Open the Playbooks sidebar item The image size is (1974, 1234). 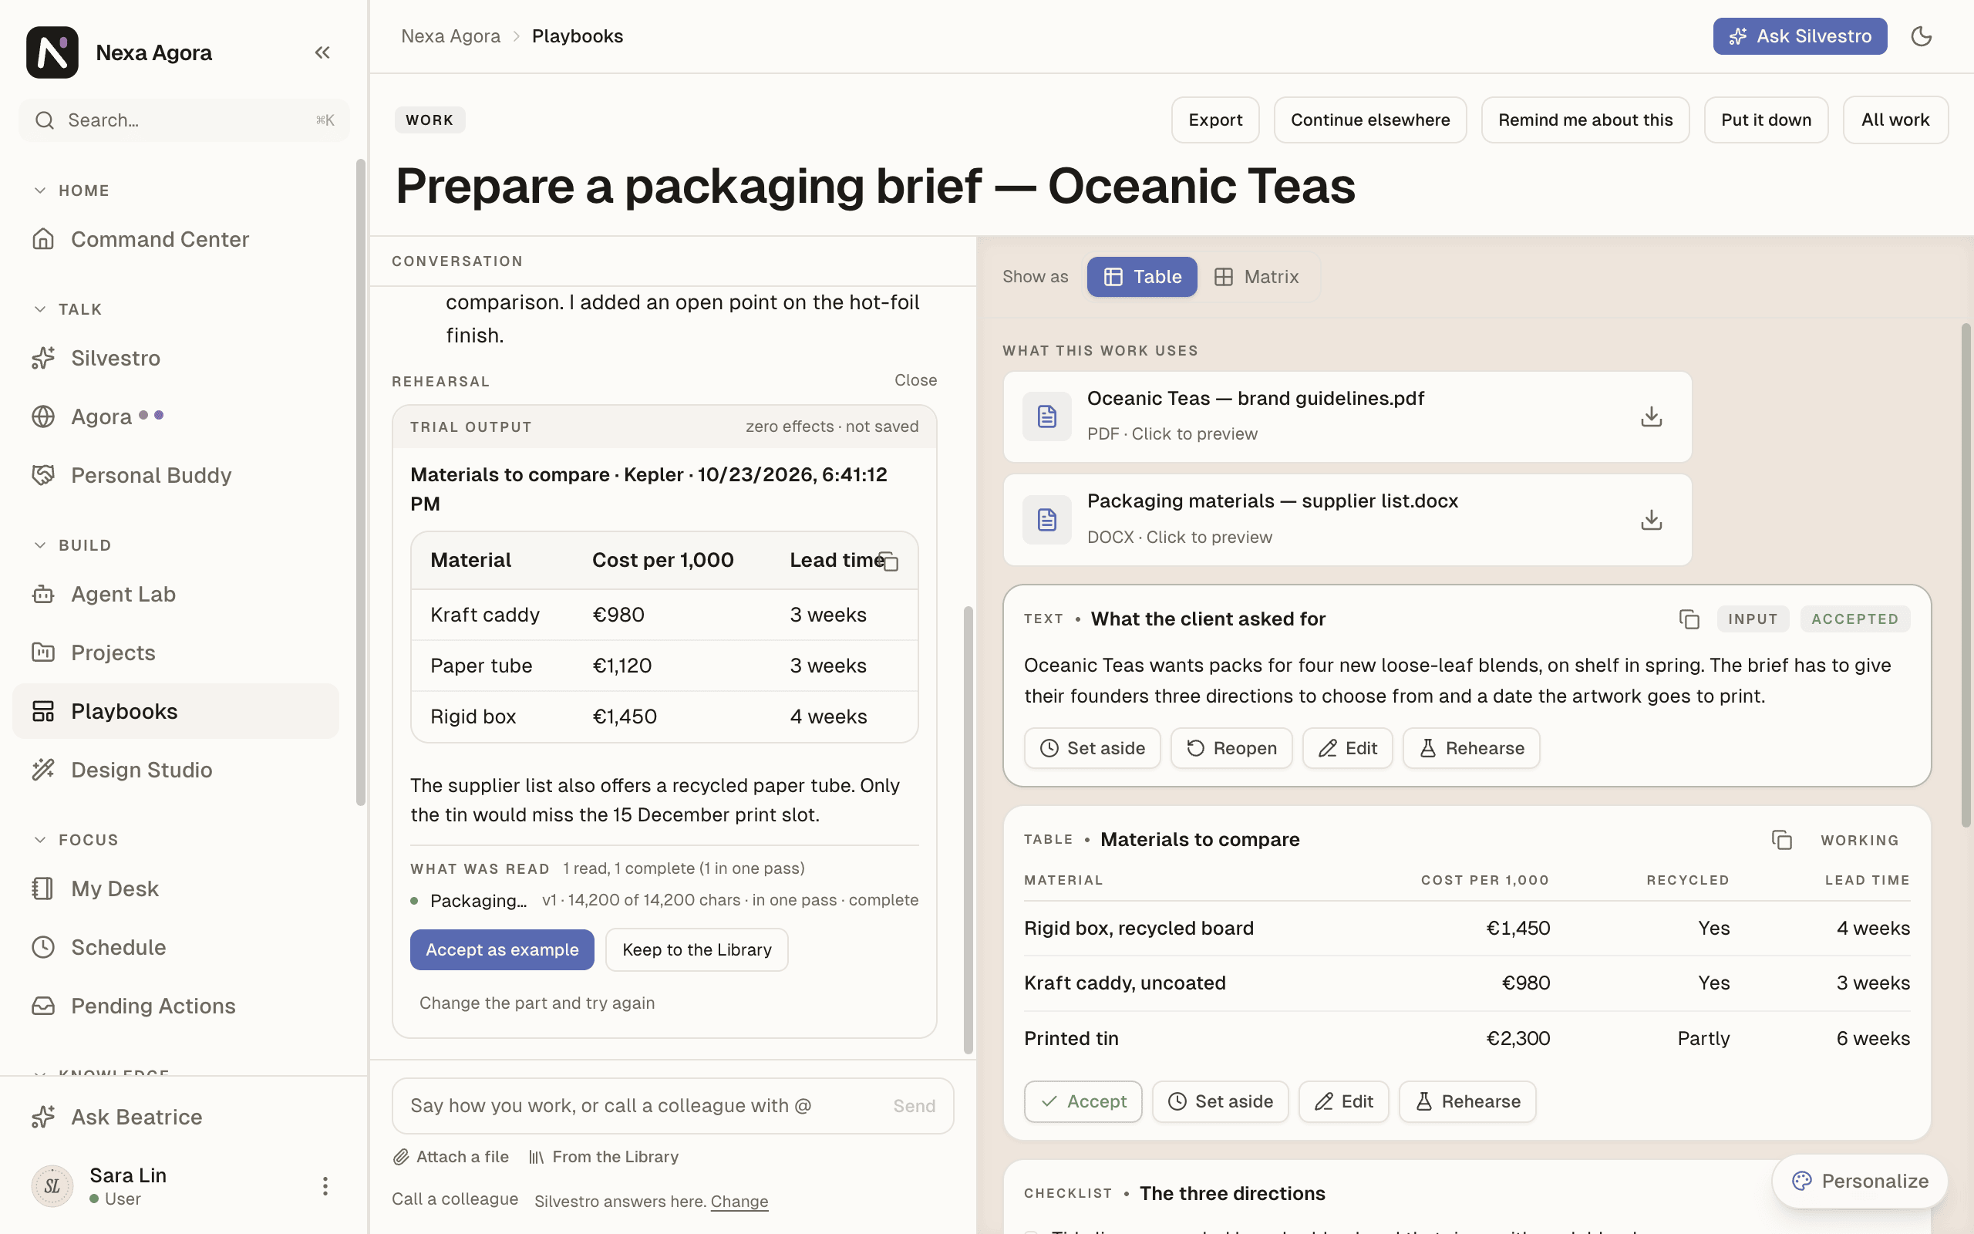176,711
